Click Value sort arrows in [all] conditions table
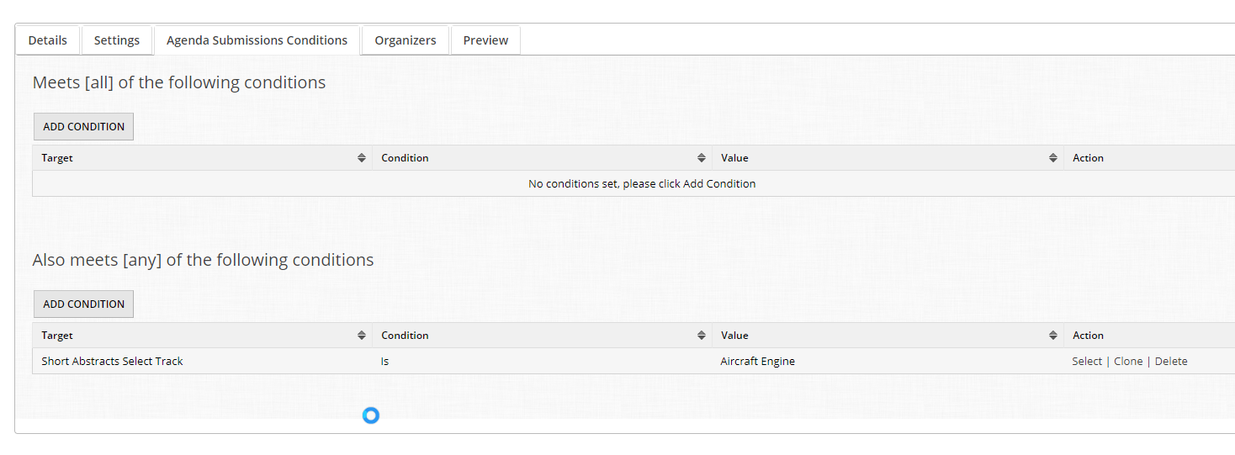 1052,158
